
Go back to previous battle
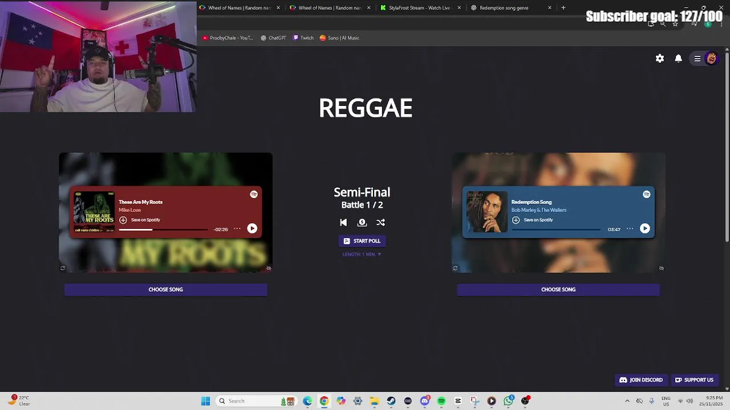[343, 223]
